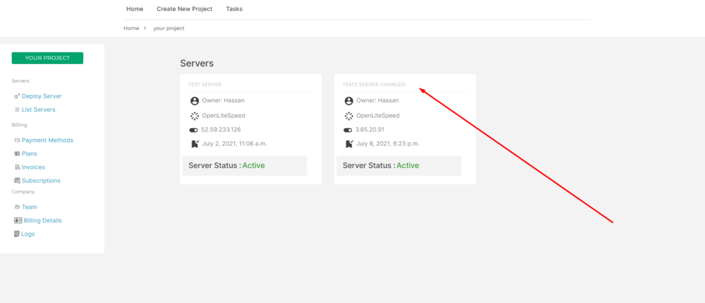Click the Home breadcrumb link
The height and width of the screenshot is (303, 705).
pos(131,28)
